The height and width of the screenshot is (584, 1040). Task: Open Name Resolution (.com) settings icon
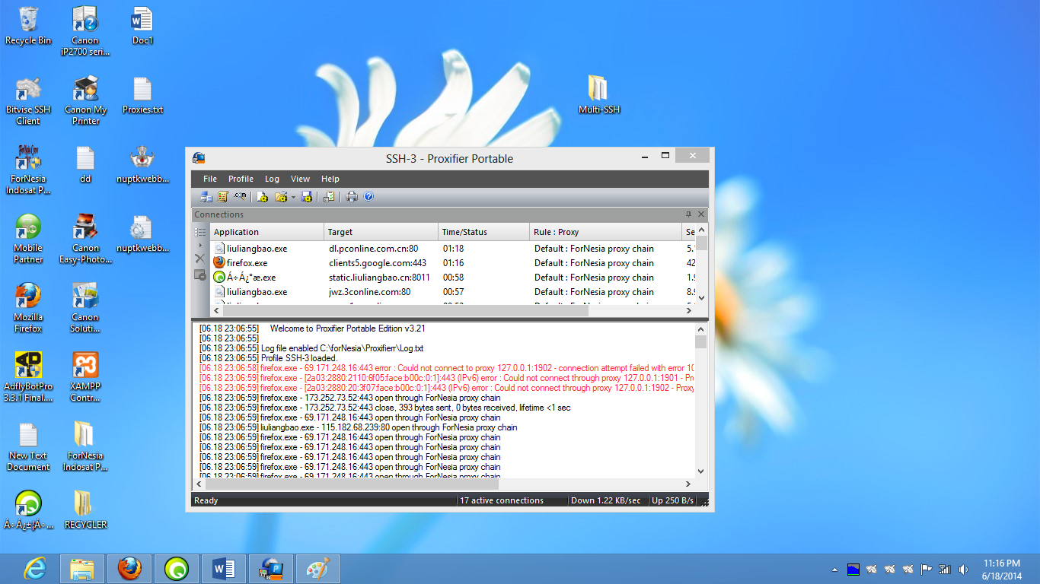241,197
